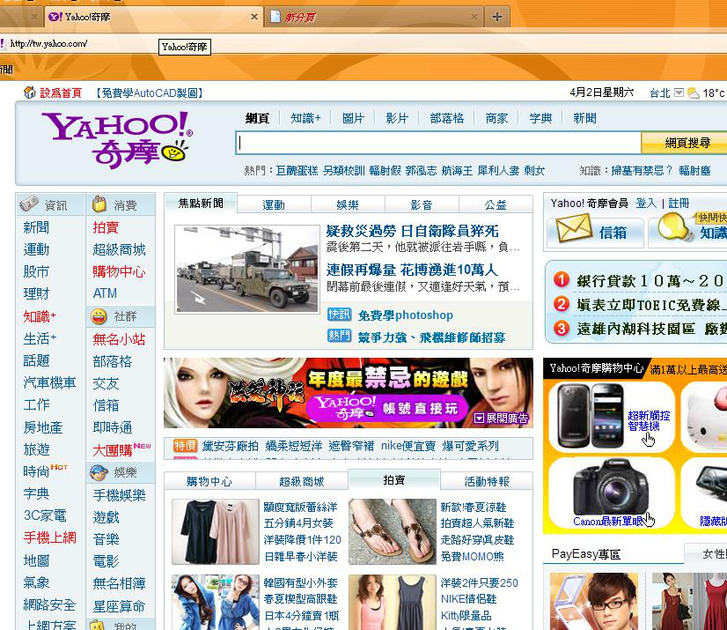Click the 資訊 newspaper icon in sidebar
Image resolution: width=727 pixels, height=630 pixels.
pos(29,204)
